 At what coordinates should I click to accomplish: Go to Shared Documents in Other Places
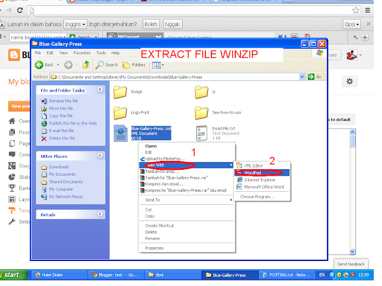pos(66,182)
